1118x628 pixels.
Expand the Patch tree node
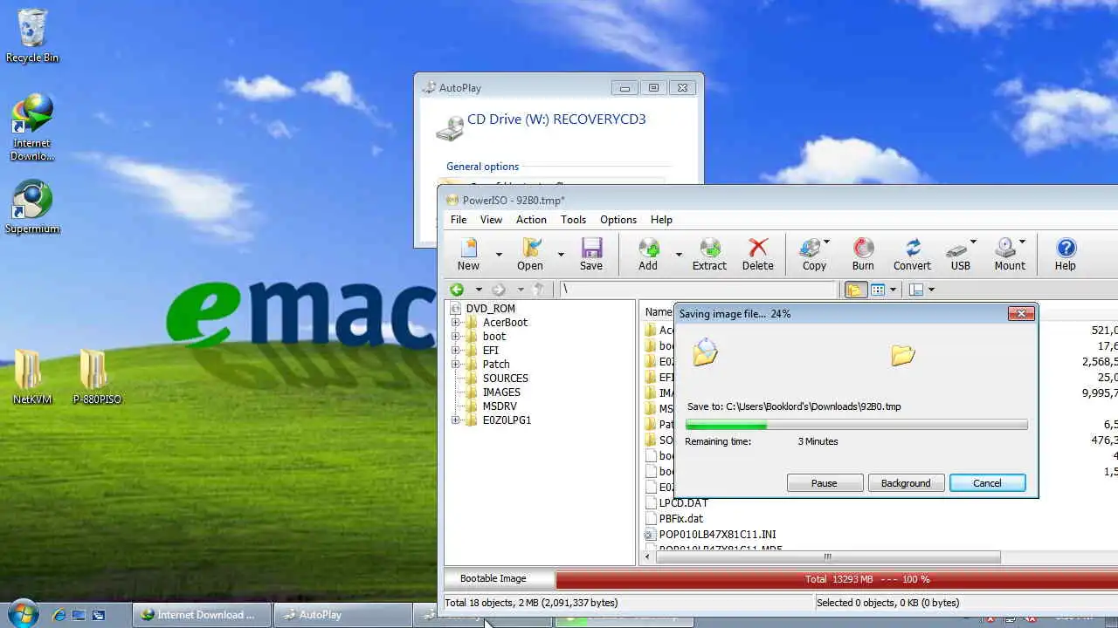tap(455, 365)
